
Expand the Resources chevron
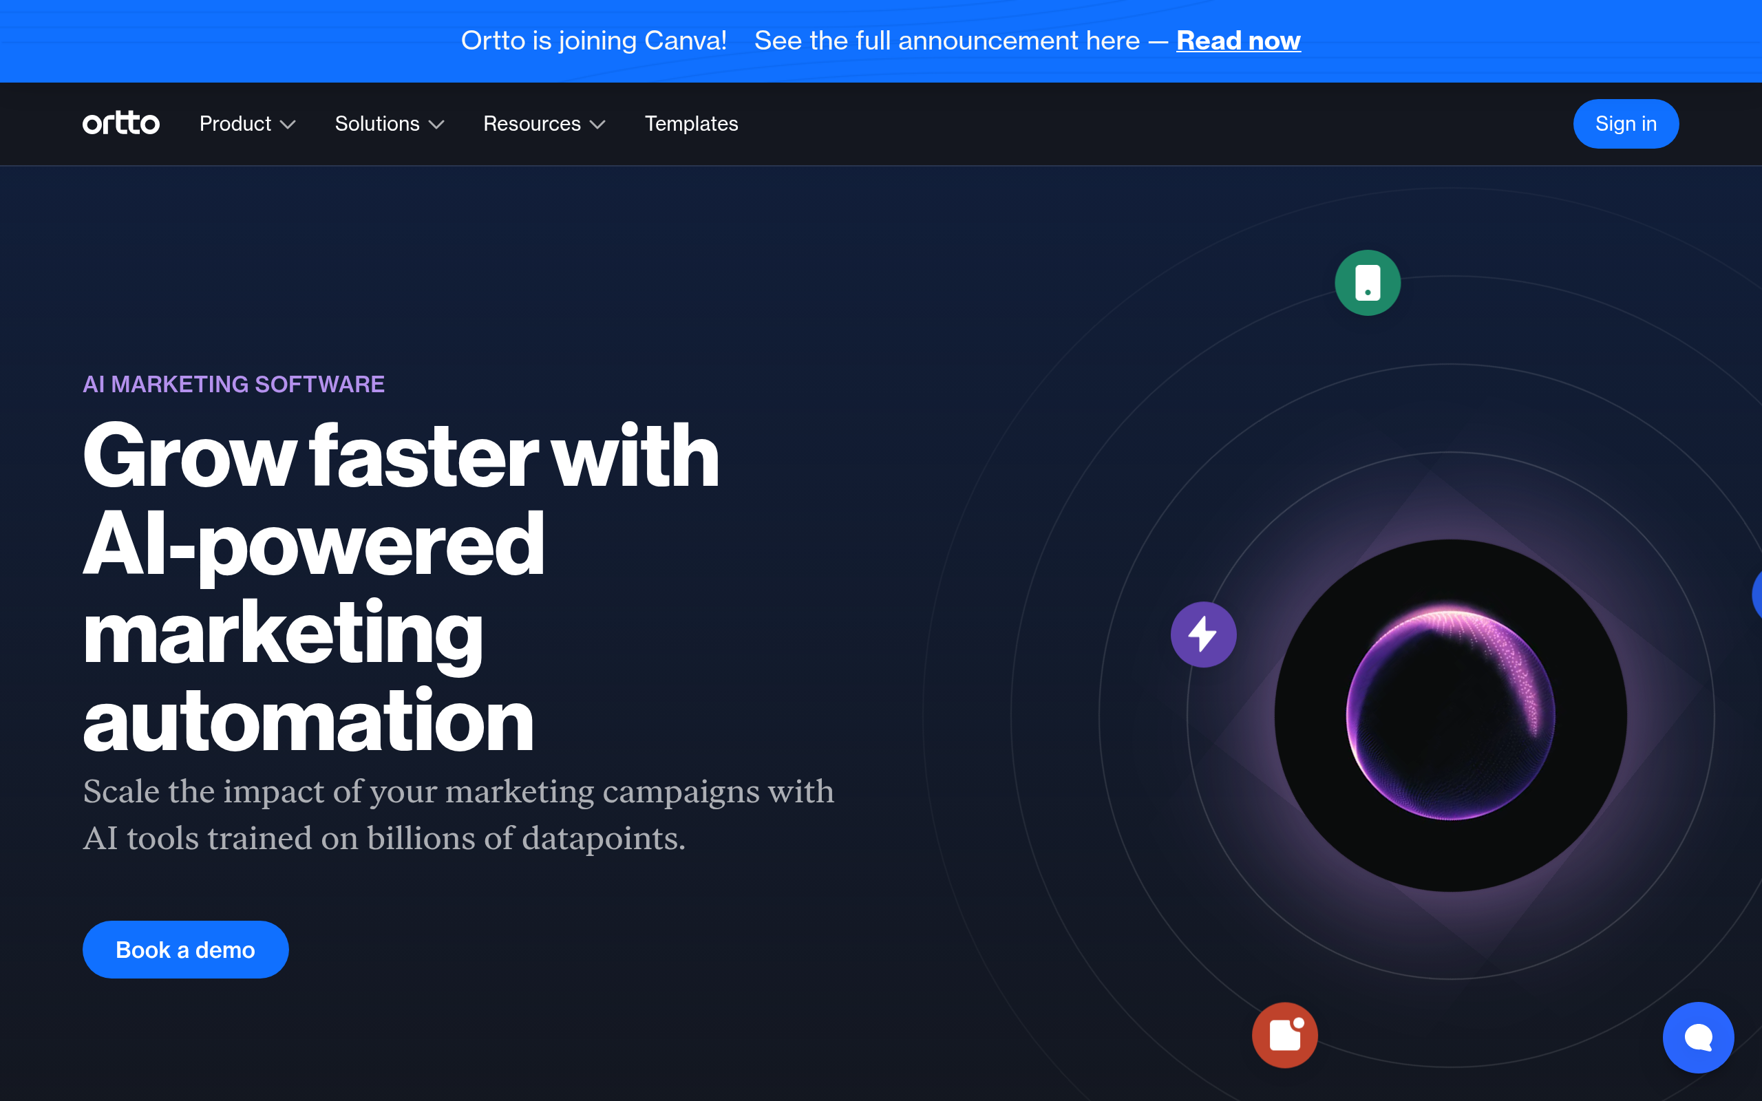point(597,125)
